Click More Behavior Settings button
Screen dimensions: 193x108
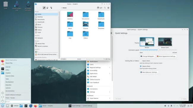149,72
